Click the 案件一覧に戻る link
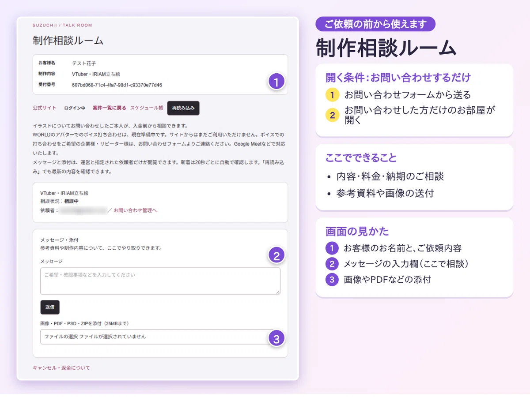This screenshot has width=530, height=397. coord(109,108)
